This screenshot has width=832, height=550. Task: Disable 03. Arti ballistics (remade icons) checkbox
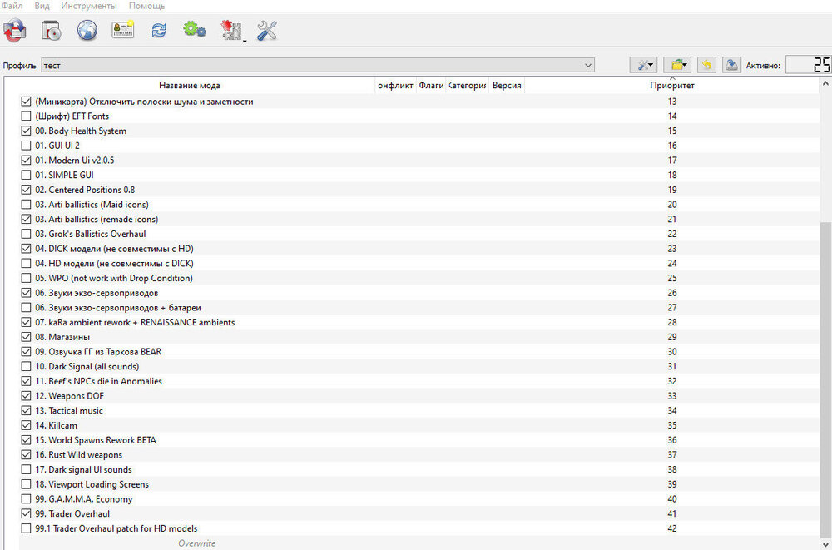click(x=26, y=220)
